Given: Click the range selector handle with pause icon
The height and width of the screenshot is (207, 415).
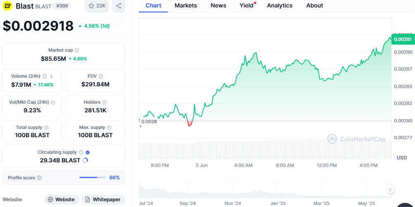Looking at the screenshot, I should [x=390, y=190].
